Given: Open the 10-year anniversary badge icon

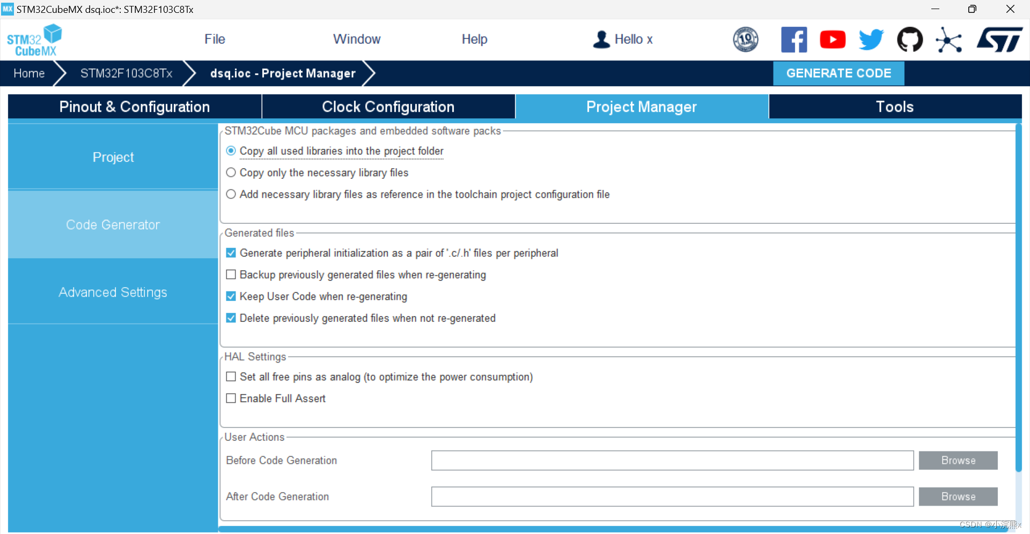Looking at the screenshot, I should (x=746, y=39).
